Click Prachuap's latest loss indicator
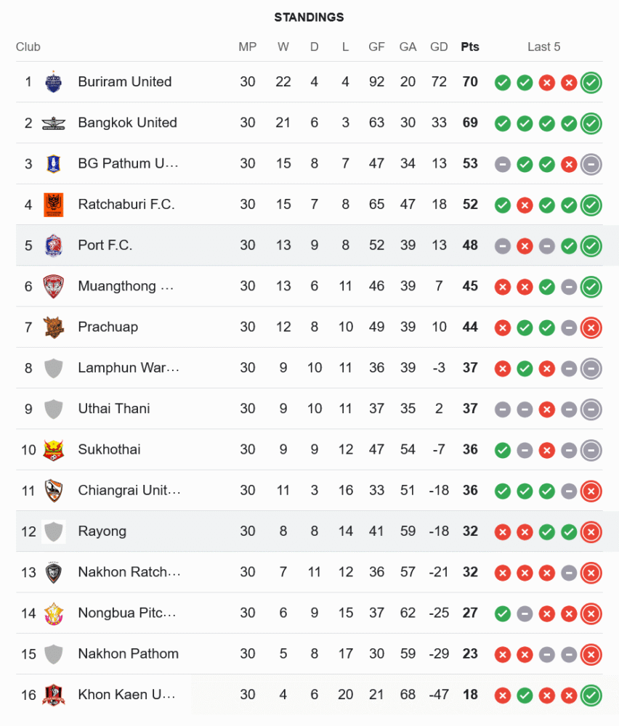Screen dimensions: 619x726 pyautogui.click(x=591, y=327)
